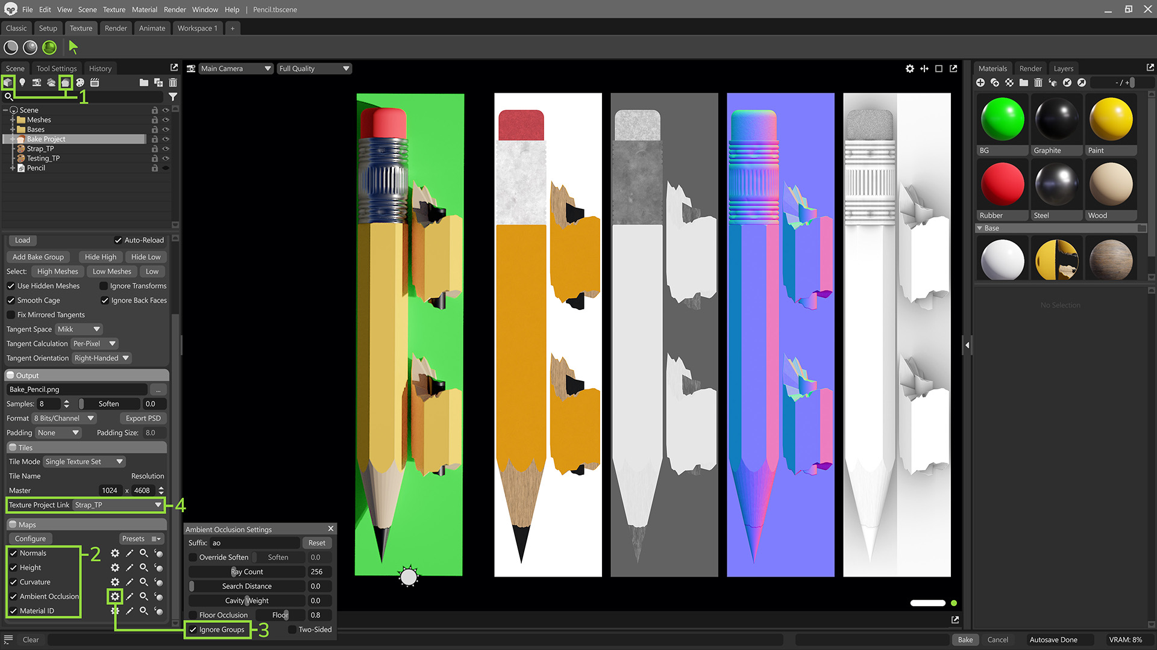The height and width of the screenshot is (650, 1157).
Task: Click the search icon next to Curvature map
Action: pos(143,582)
